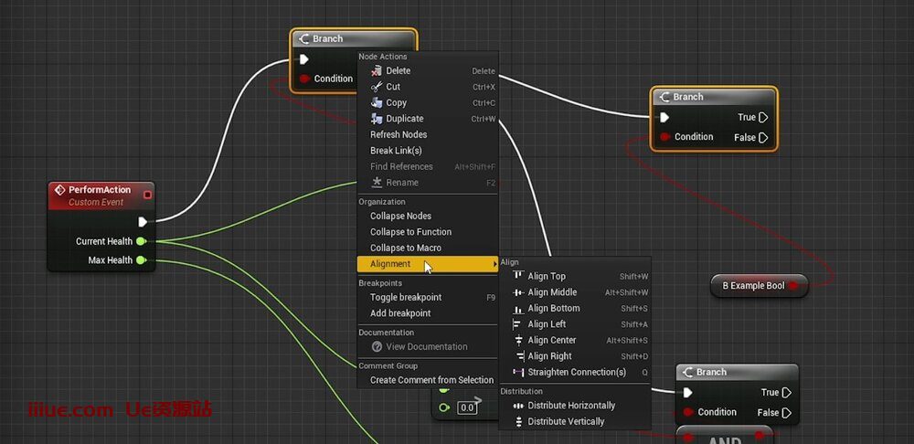Viewport: 914px width, 444px height.
Task: Click the top-right Branch execution input pin
Action: (664, 118)
